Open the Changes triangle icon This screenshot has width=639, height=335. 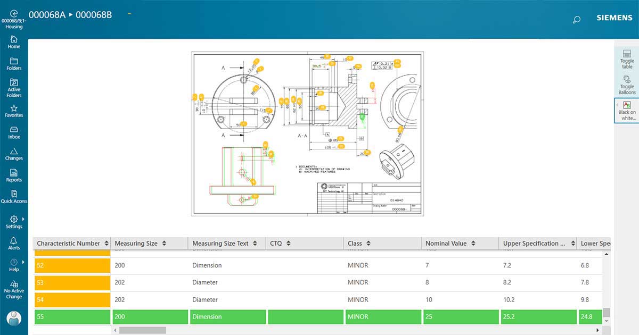pos(14,152)
